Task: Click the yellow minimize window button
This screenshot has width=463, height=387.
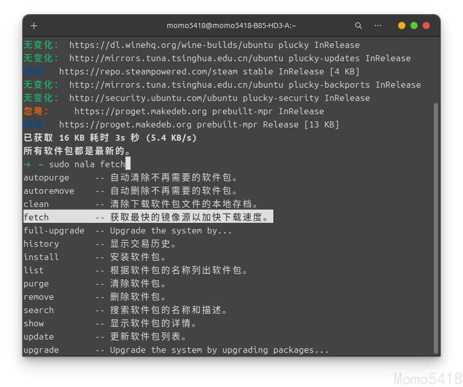Action: [402, 25]
